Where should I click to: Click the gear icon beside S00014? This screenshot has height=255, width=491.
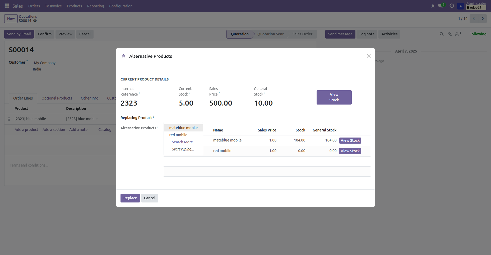[35, 21]
